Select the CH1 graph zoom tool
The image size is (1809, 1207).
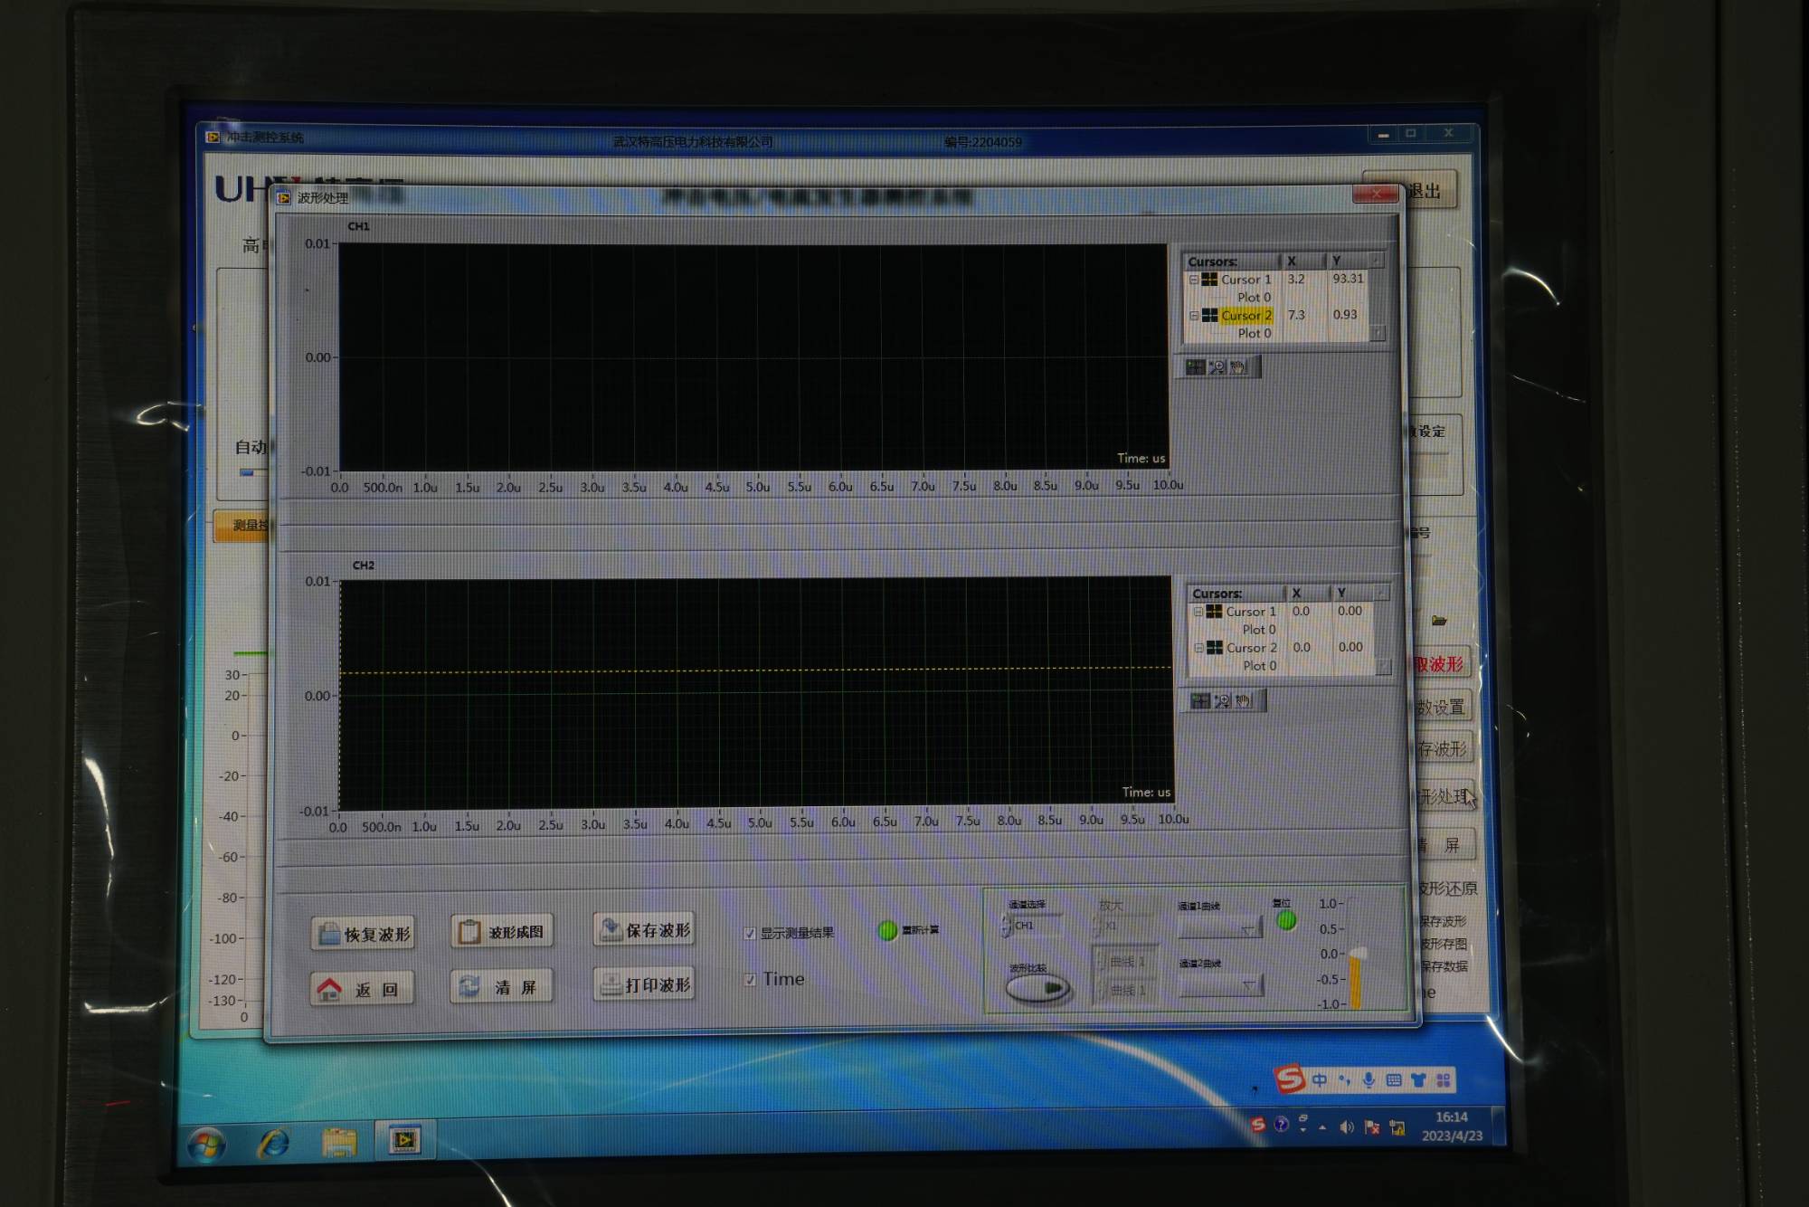pos(1217,367)
